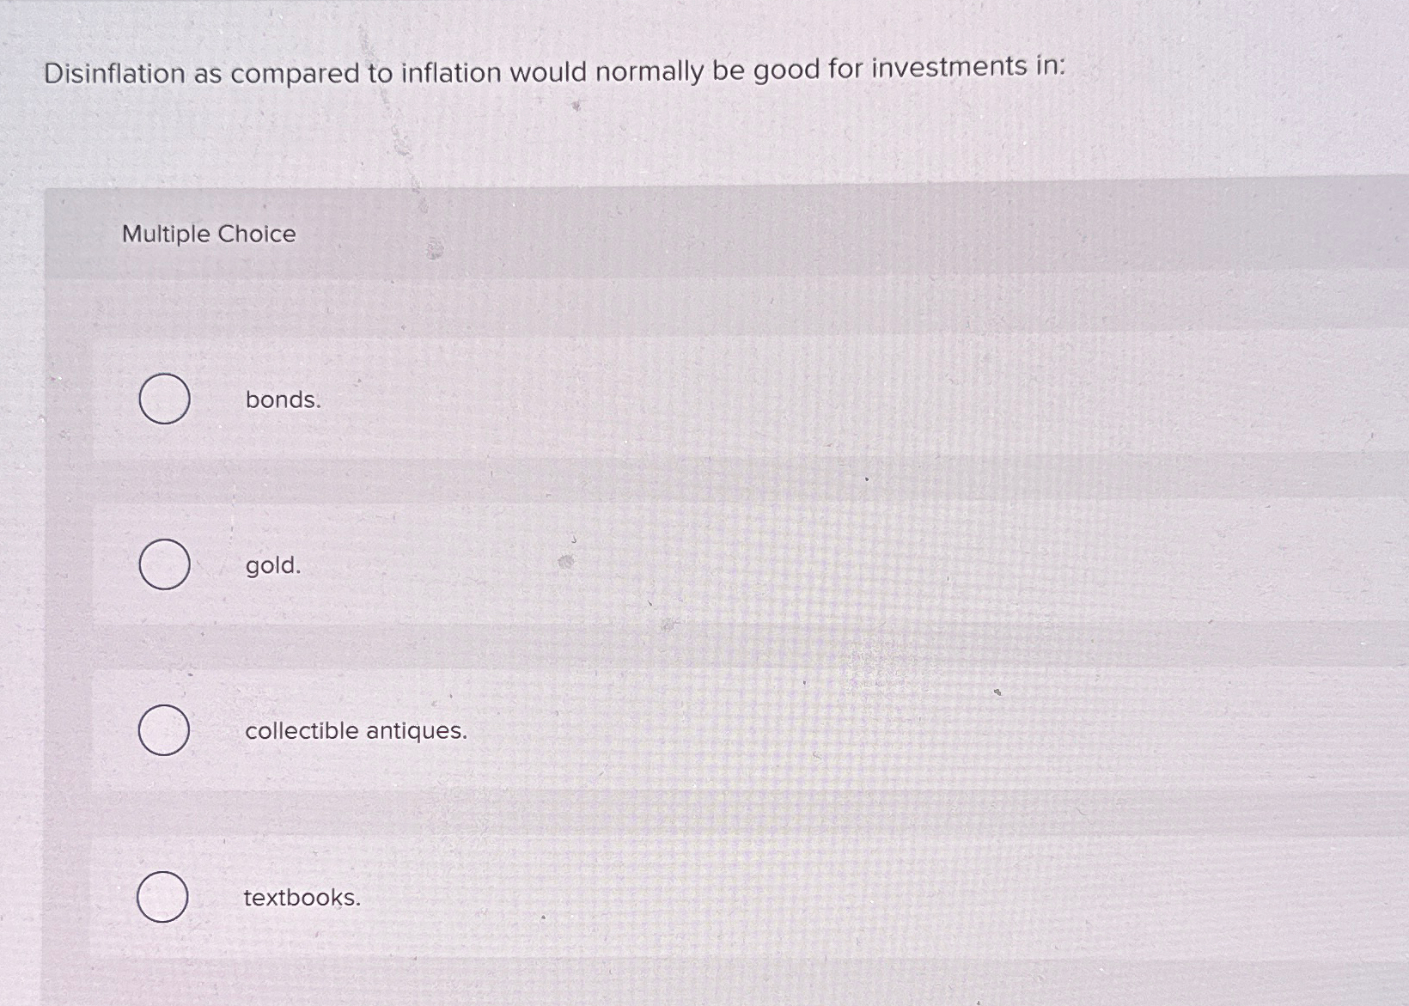
Task: Click the empty circle beside textbooks
Action: pyautogui.click(x=163, y=899)
